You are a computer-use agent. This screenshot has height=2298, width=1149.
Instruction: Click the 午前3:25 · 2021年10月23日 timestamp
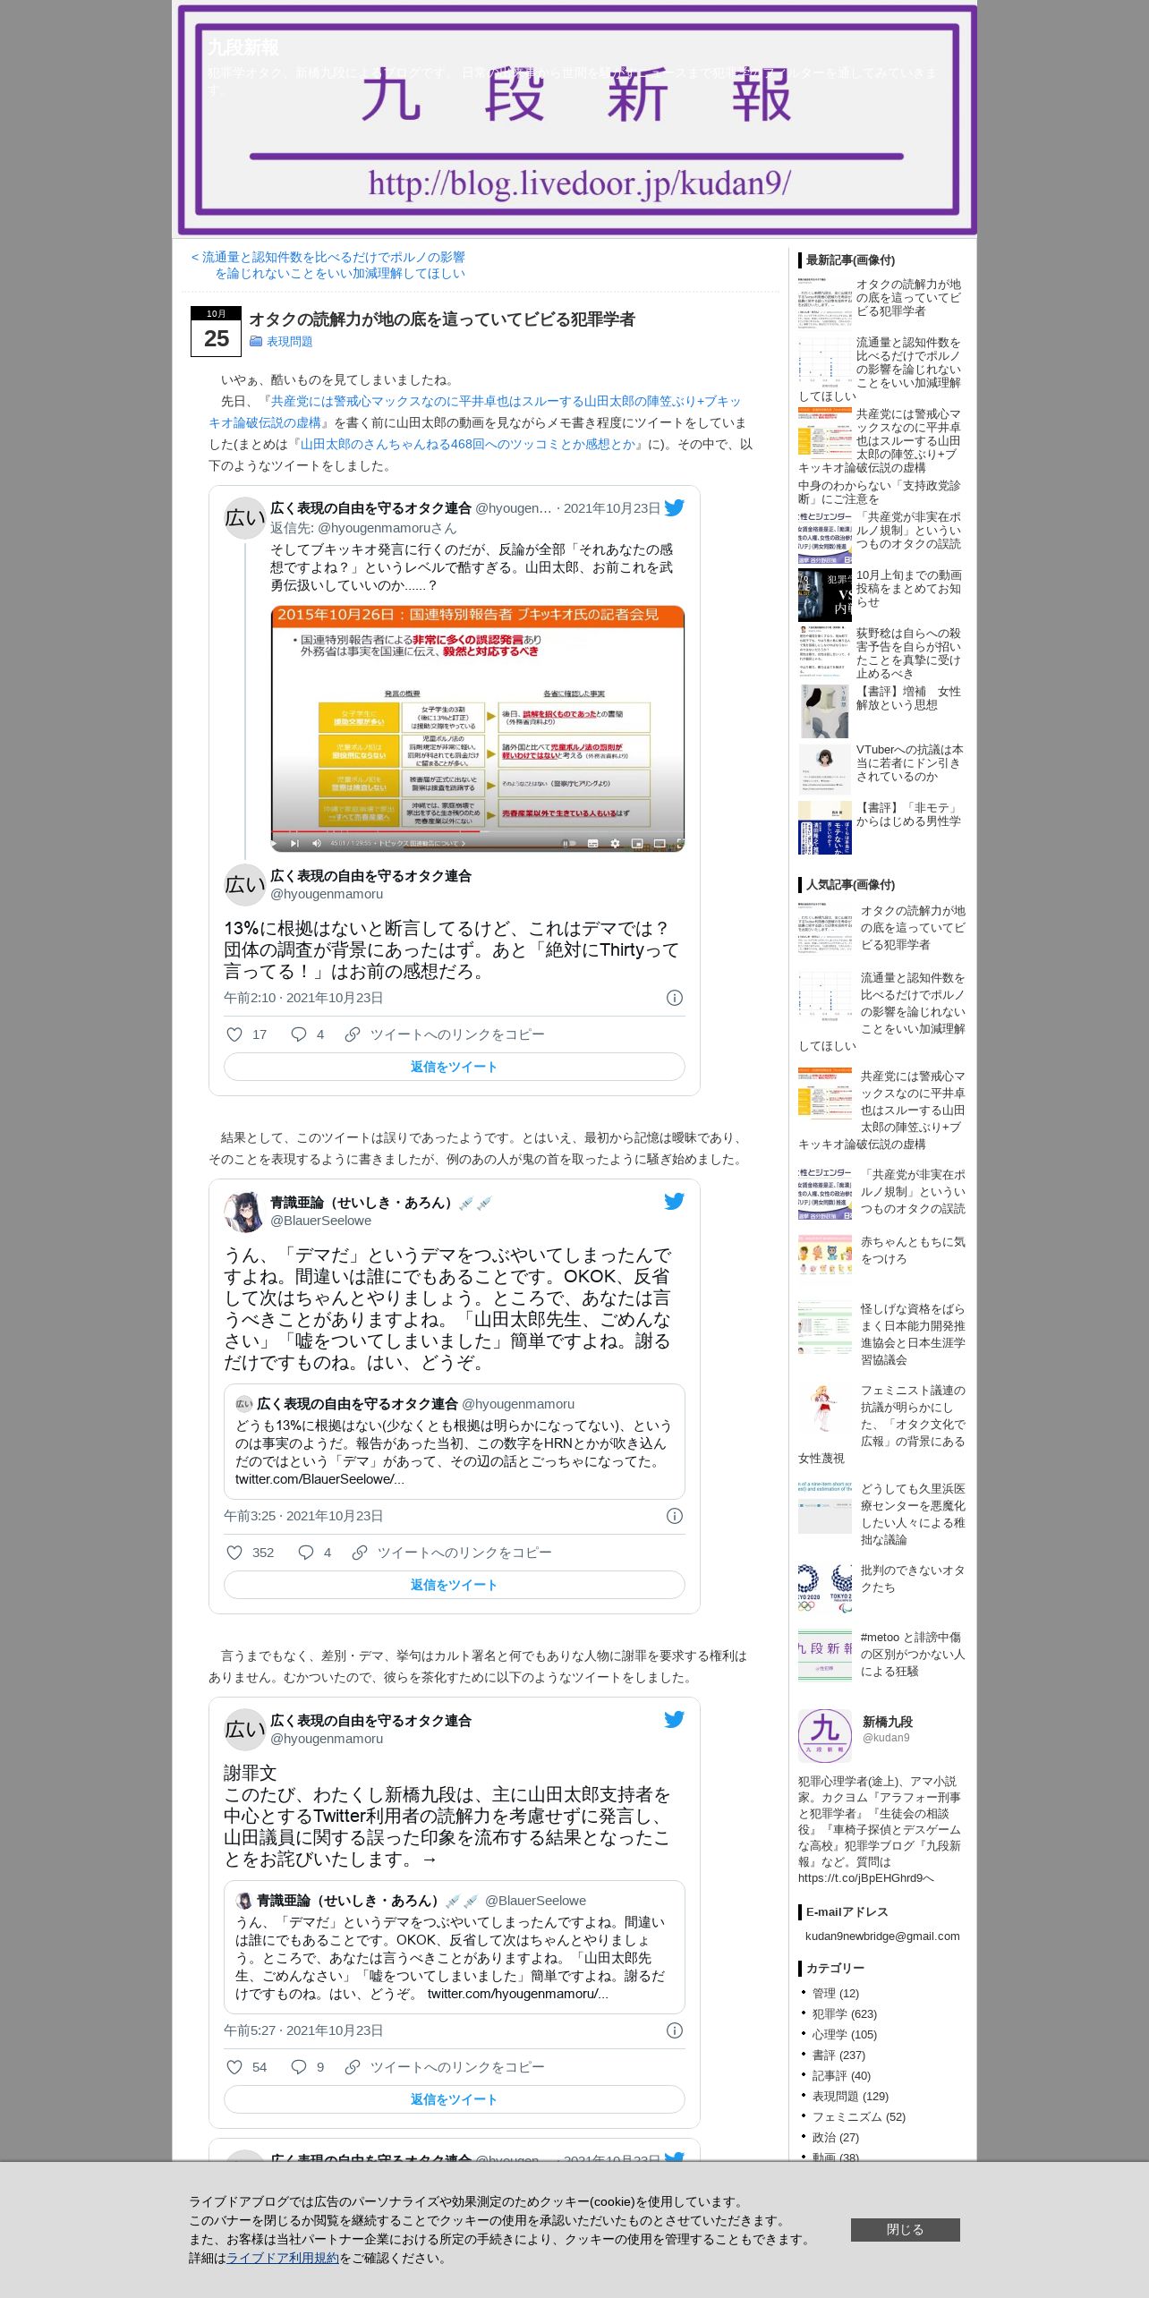pos(303,1516)
